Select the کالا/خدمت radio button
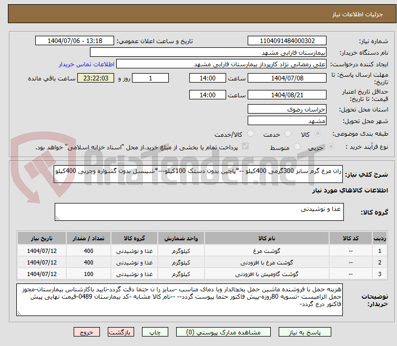The width and height of the screenshot is (397, 346). [250, 134]
